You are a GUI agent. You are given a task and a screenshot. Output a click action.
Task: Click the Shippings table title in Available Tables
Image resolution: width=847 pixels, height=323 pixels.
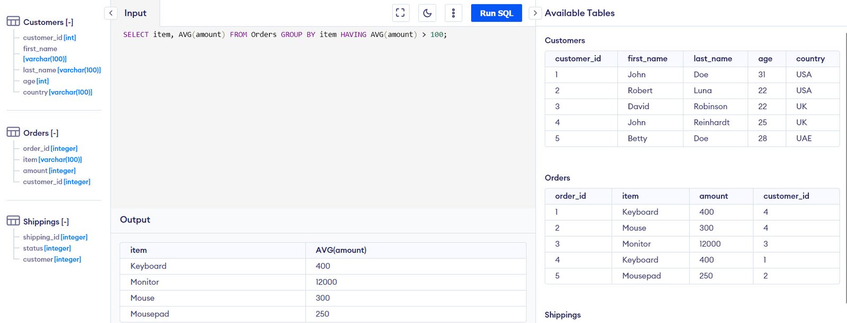coord(563,315)
